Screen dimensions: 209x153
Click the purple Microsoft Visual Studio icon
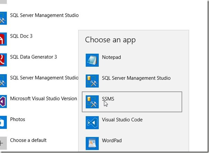coord(3,102)
